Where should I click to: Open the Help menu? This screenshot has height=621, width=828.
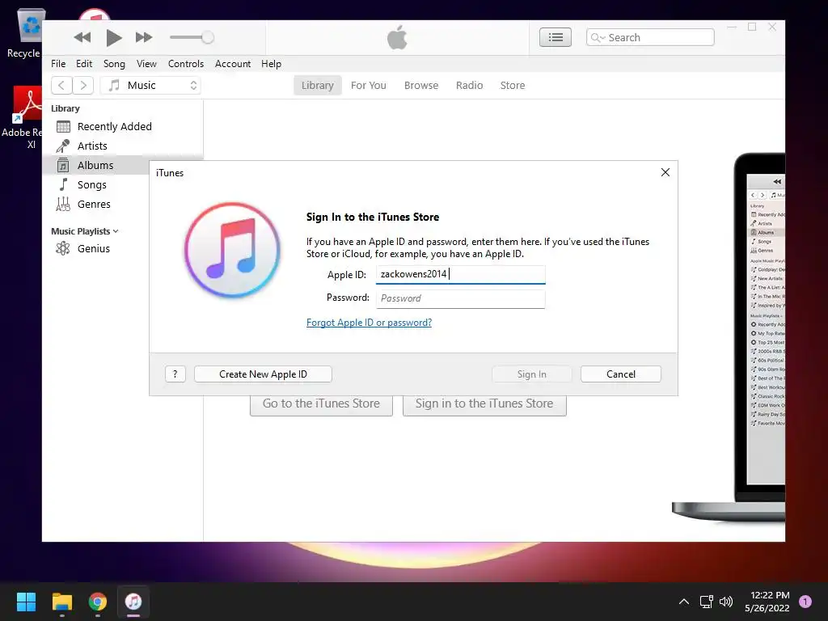click(x=271, y=64)
